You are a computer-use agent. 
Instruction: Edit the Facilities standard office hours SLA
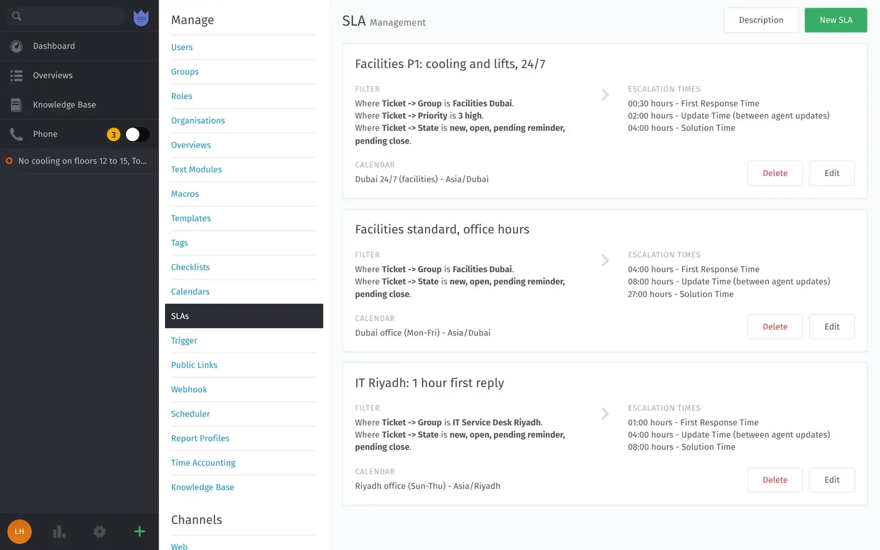click(832, 327)
